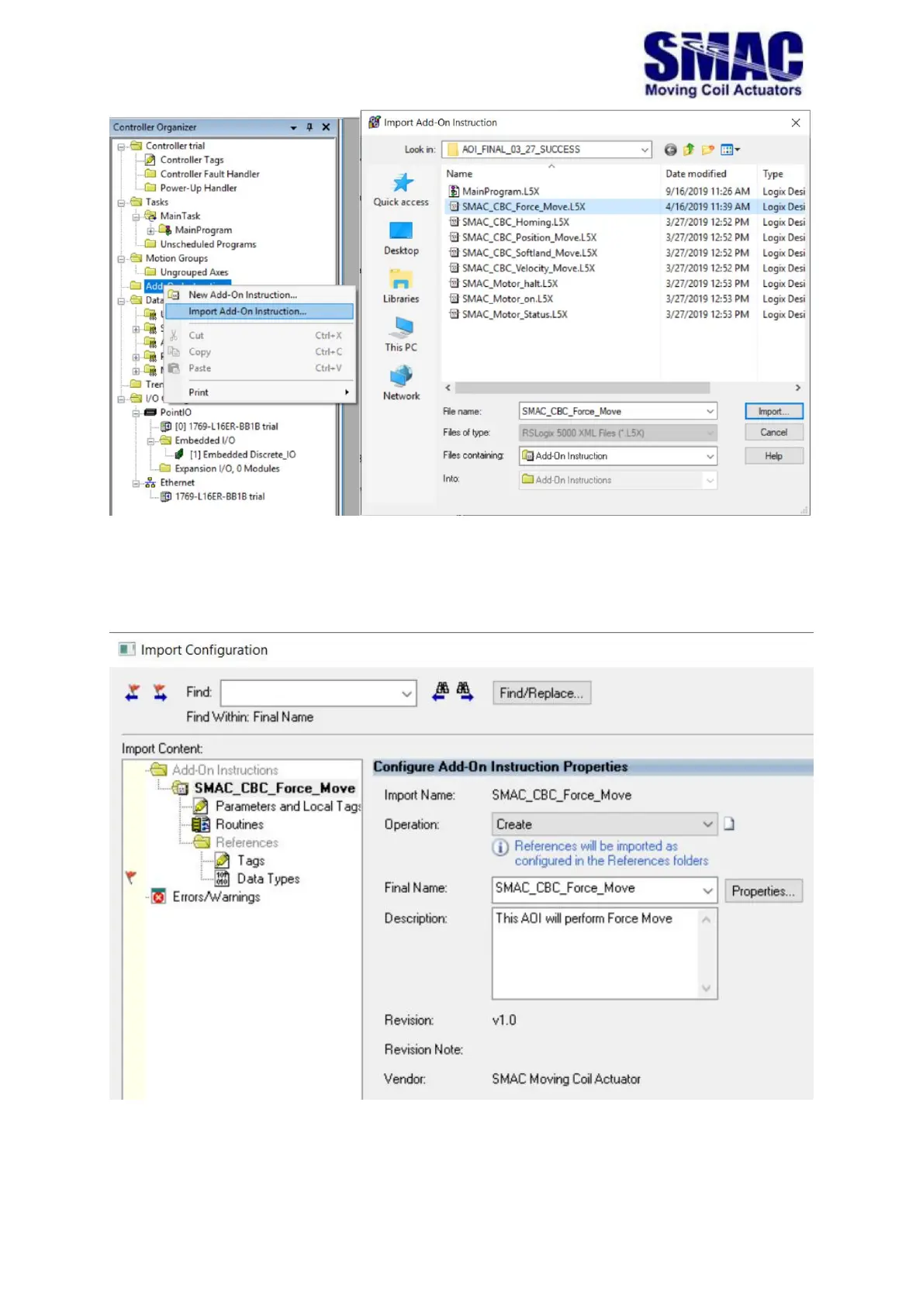Go back using the circular back icon

click(670, 150)
